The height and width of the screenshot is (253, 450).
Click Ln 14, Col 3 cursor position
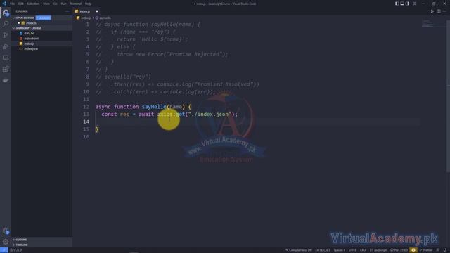(323, 250)
